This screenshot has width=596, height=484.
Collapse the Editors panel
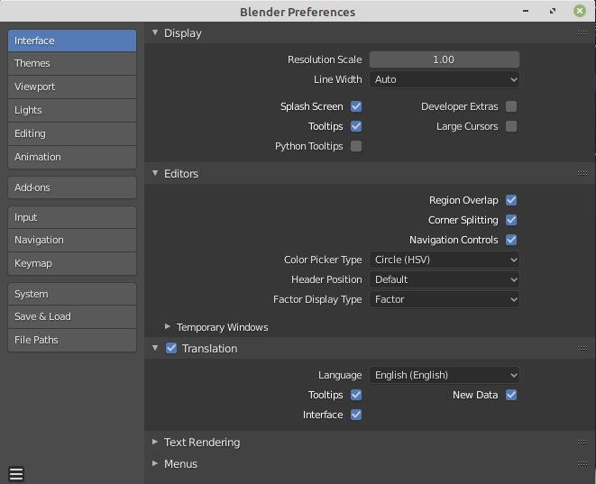[x=155, y=173]
